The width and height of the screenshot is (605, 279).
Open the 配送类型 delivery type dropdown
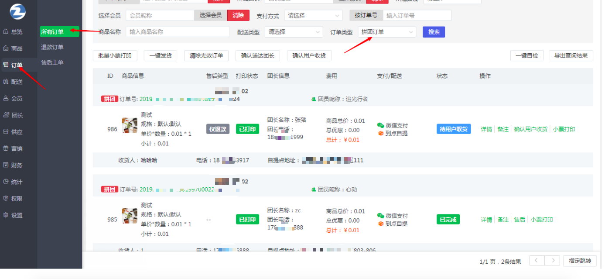click(294, 32)
